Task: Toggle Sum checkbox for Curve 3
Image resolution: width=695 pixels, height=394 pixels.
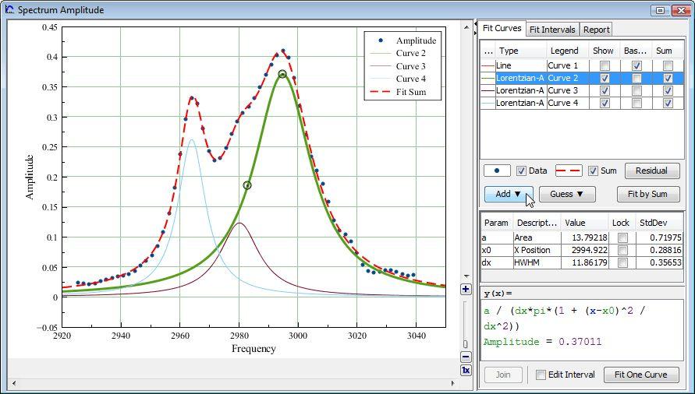Action: click(x=668, y=90)
